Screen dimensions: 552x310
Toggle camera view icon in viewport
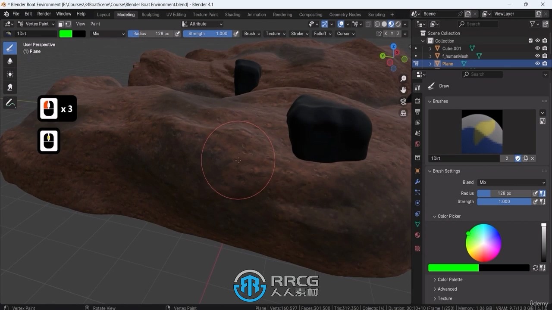coord(403,102)
